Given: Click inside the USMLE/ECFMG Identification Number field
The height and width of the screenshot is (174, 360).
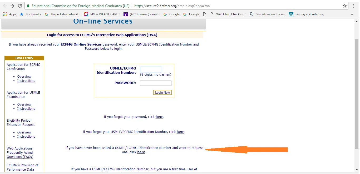Looking at the screenshot, I should pyautogui.click(x=151, y=69).
